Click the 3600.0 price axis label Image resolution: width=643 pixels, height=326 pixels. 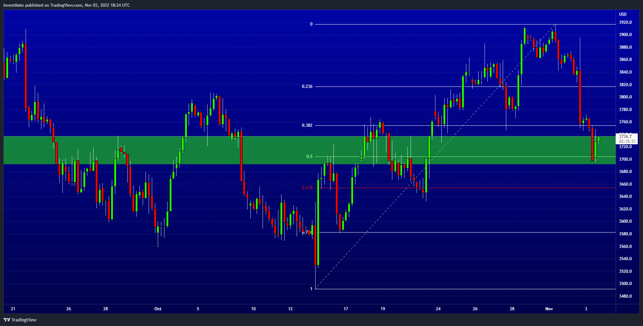(x=625, y=221)
